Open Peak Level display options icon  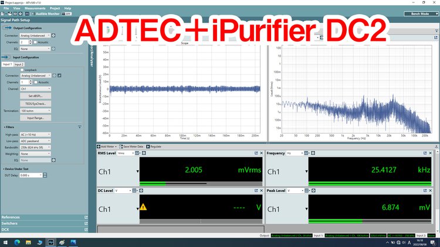(307, 191)
